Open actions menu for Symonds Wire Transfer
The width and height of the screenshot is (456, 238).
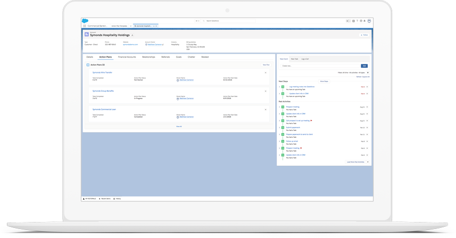click(x=266, y=73)
